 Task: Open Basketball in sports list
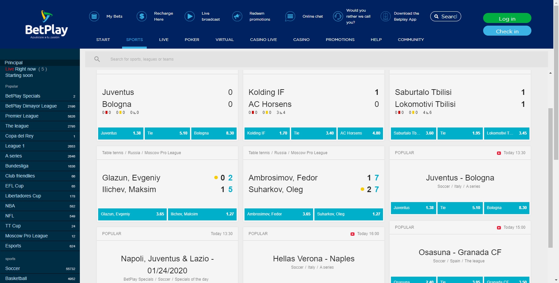coord(40,278)
